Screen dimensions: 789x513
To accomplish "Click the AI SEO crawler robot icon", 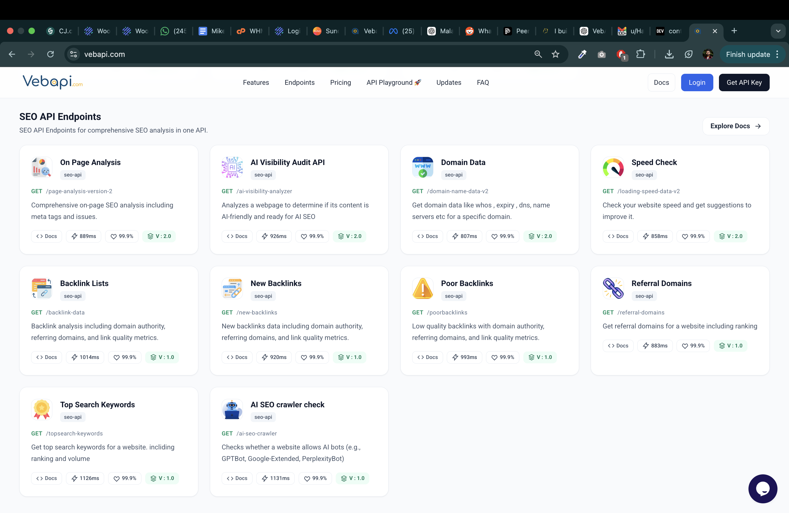I will [x=232, y=410].
